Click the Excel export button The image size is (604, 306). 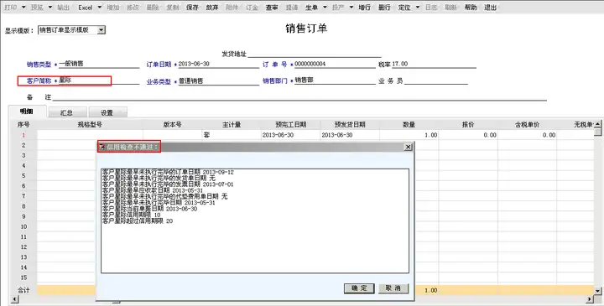pos(85,8)
